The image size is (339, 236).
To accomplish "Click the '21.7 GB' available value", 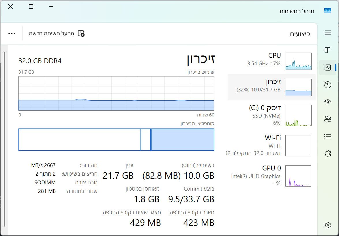I will coord(118,176).
